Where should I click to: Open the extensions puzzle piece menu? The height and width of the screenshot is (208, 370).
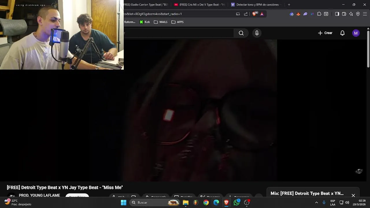pyautogui.click(x=319, y=14)
